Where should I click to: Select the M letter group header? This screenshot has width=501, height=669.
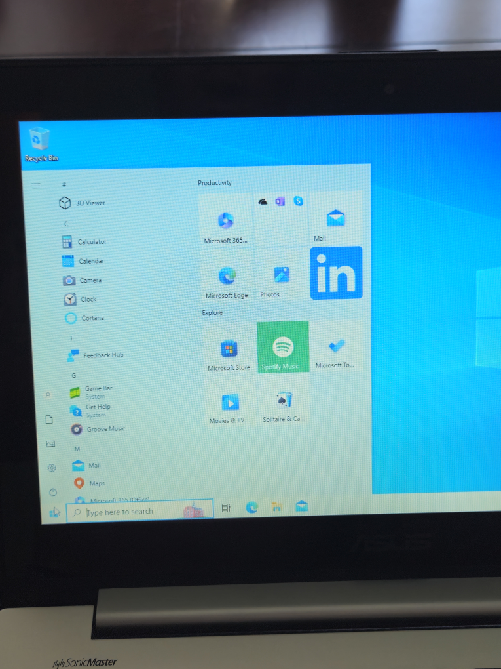(77, 449)
